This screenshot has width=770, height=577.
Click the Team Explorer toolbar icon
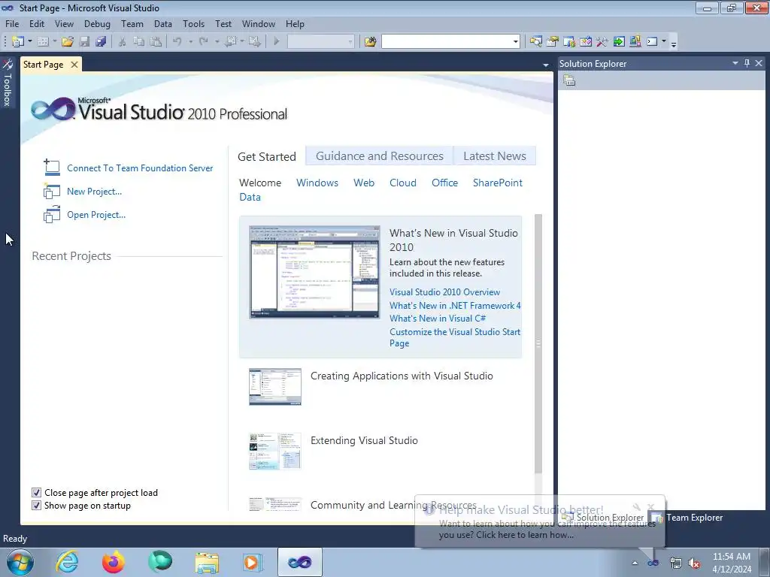point(569,42)
